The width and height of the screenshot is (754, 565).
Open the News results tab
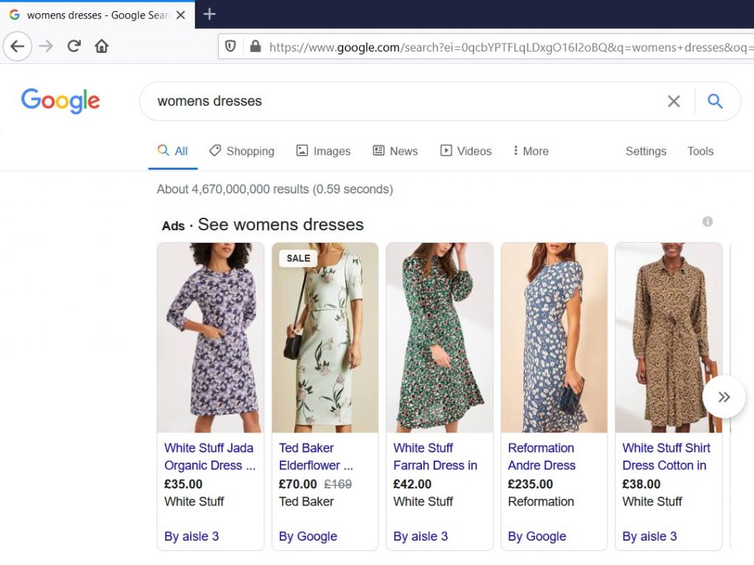[395, 151]
